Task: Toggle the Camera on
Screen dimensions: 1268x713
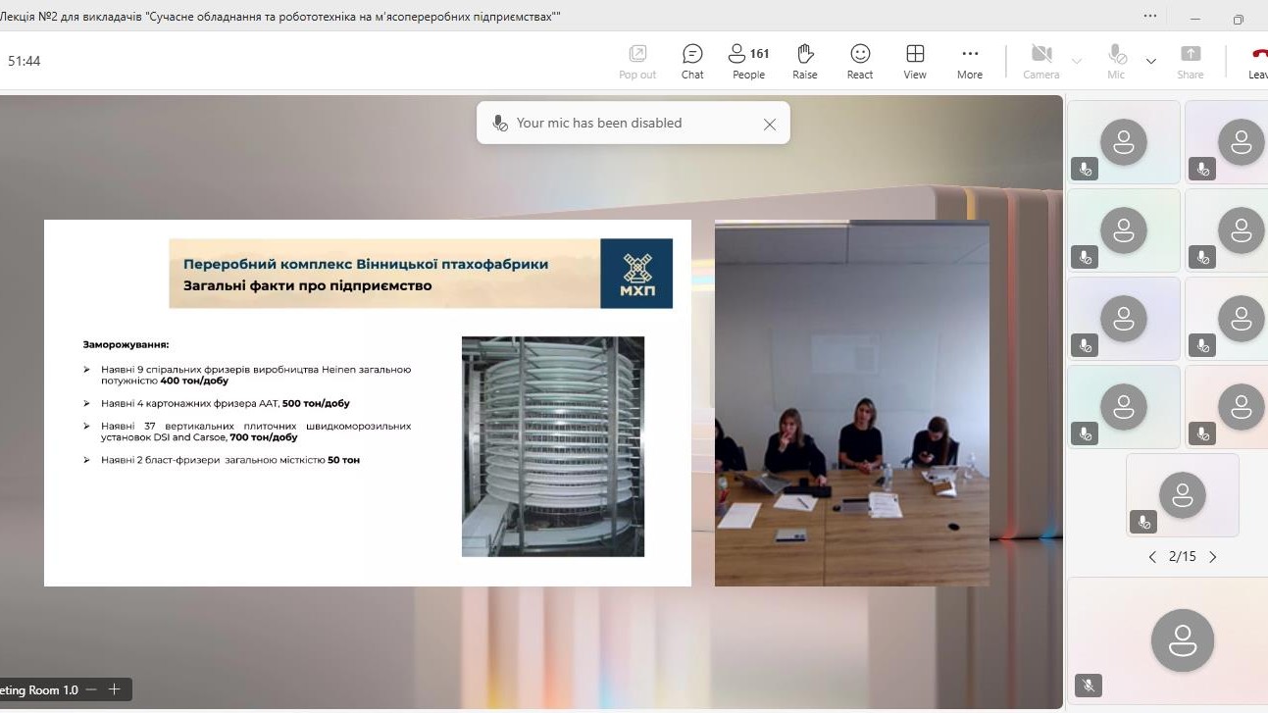Action: (x=1040, y=61)
